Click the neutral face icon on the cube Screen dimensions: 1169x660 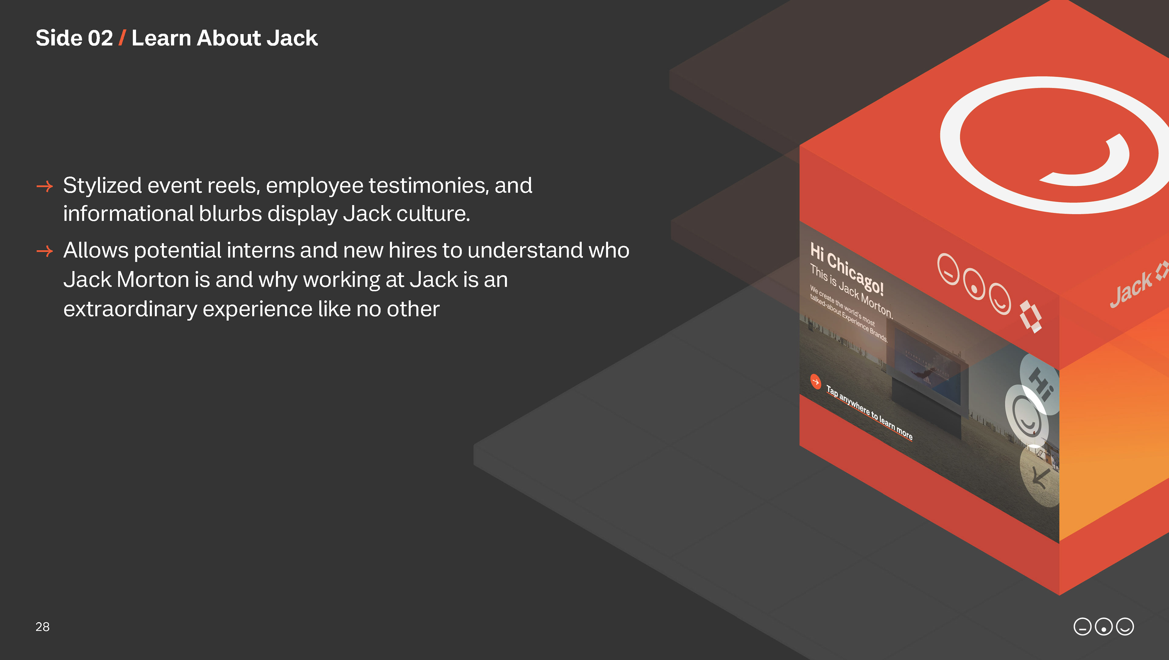(x=948, y=269)
